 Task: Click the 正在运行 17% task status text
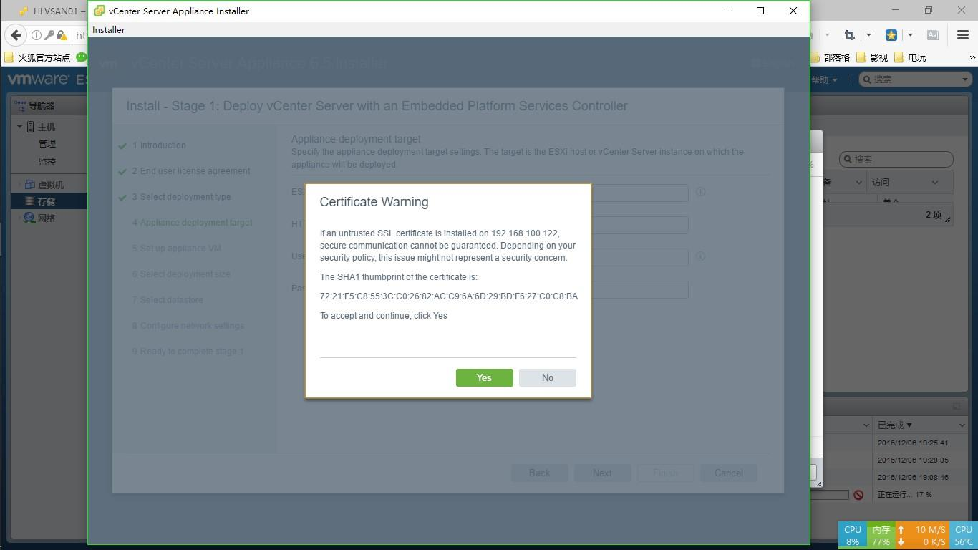(905, 494)
